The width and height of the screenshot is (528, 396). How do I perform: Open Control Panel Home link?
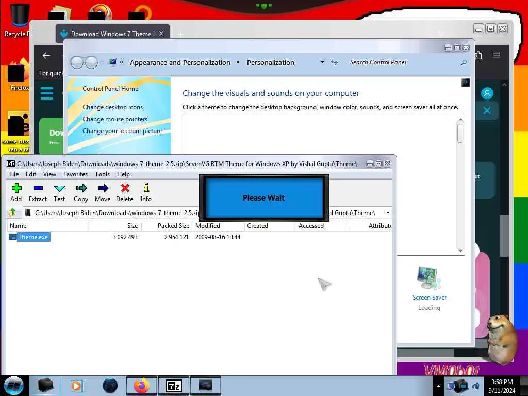[110, 89]
